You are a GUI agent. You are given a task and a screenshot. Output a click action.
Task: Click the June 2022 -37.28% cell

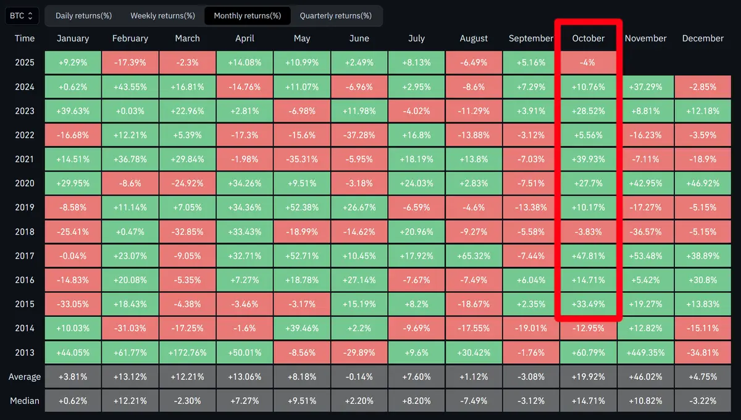[359, 135]
